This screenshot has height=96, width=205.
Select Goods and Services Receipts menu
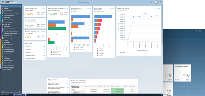pyautogui.click(x=11, y=34)
